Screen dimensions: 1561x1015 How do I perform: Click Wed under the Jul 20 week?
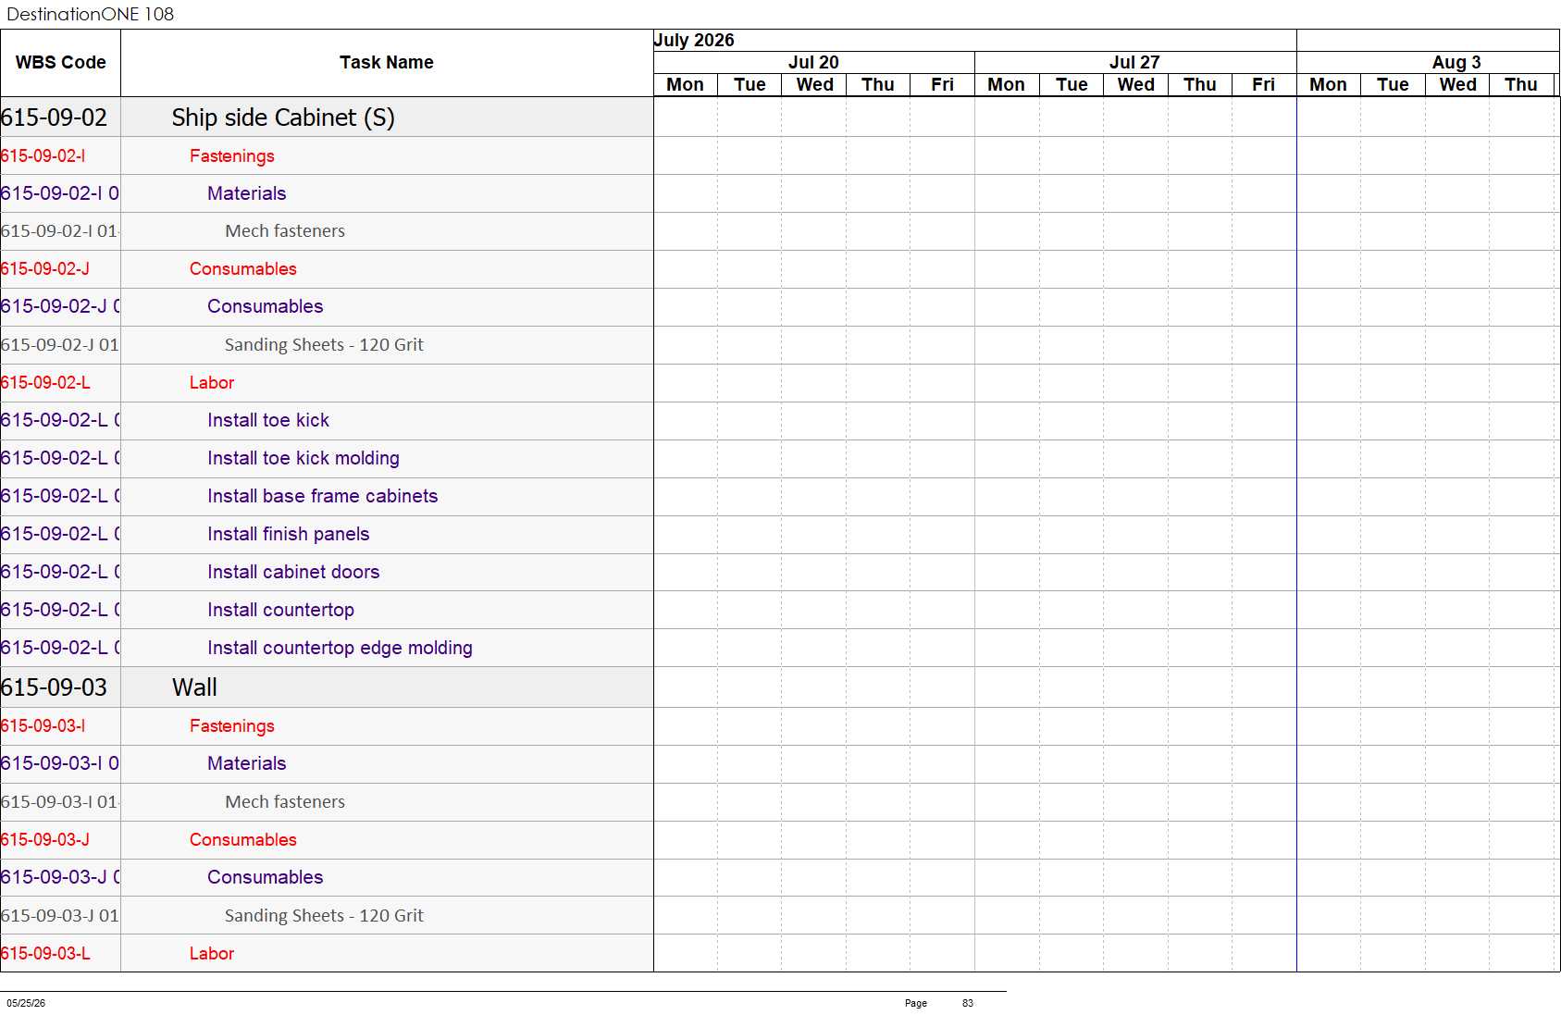click(814, 84)
